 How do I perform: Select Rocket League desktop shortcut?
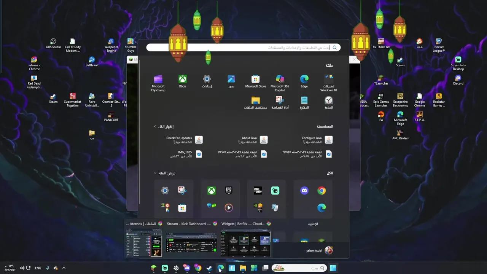click(x=439, y=45)
